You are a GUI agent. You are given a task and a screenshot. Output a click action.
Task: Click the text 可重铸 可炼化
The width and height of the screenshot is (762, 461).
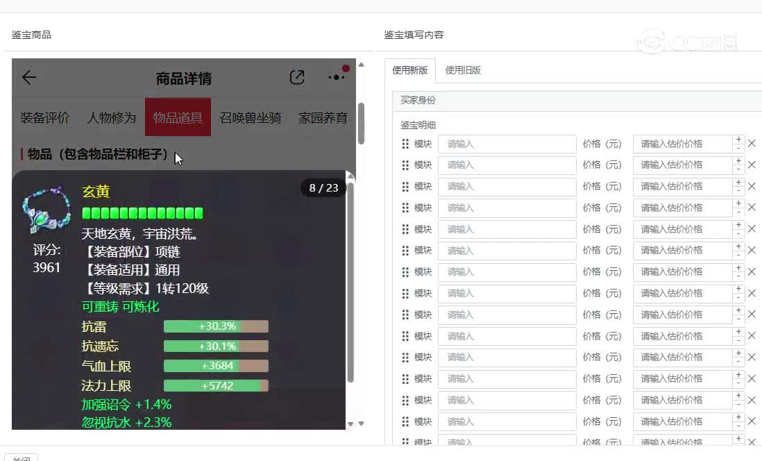(121, 307)
